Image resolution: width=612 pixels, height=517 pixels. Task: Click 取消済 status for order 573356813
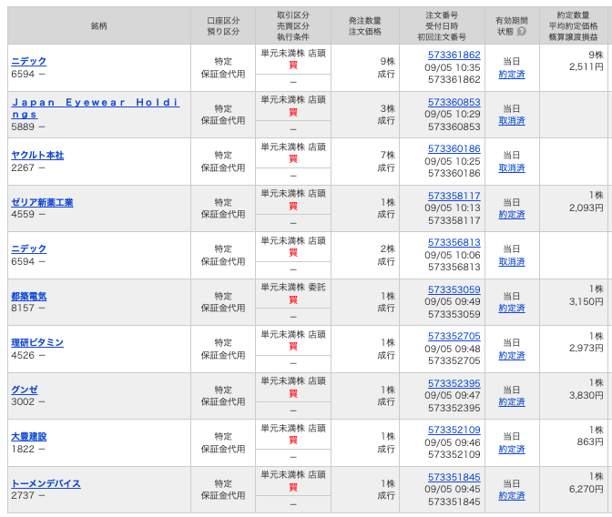click(x=512, y=261)
